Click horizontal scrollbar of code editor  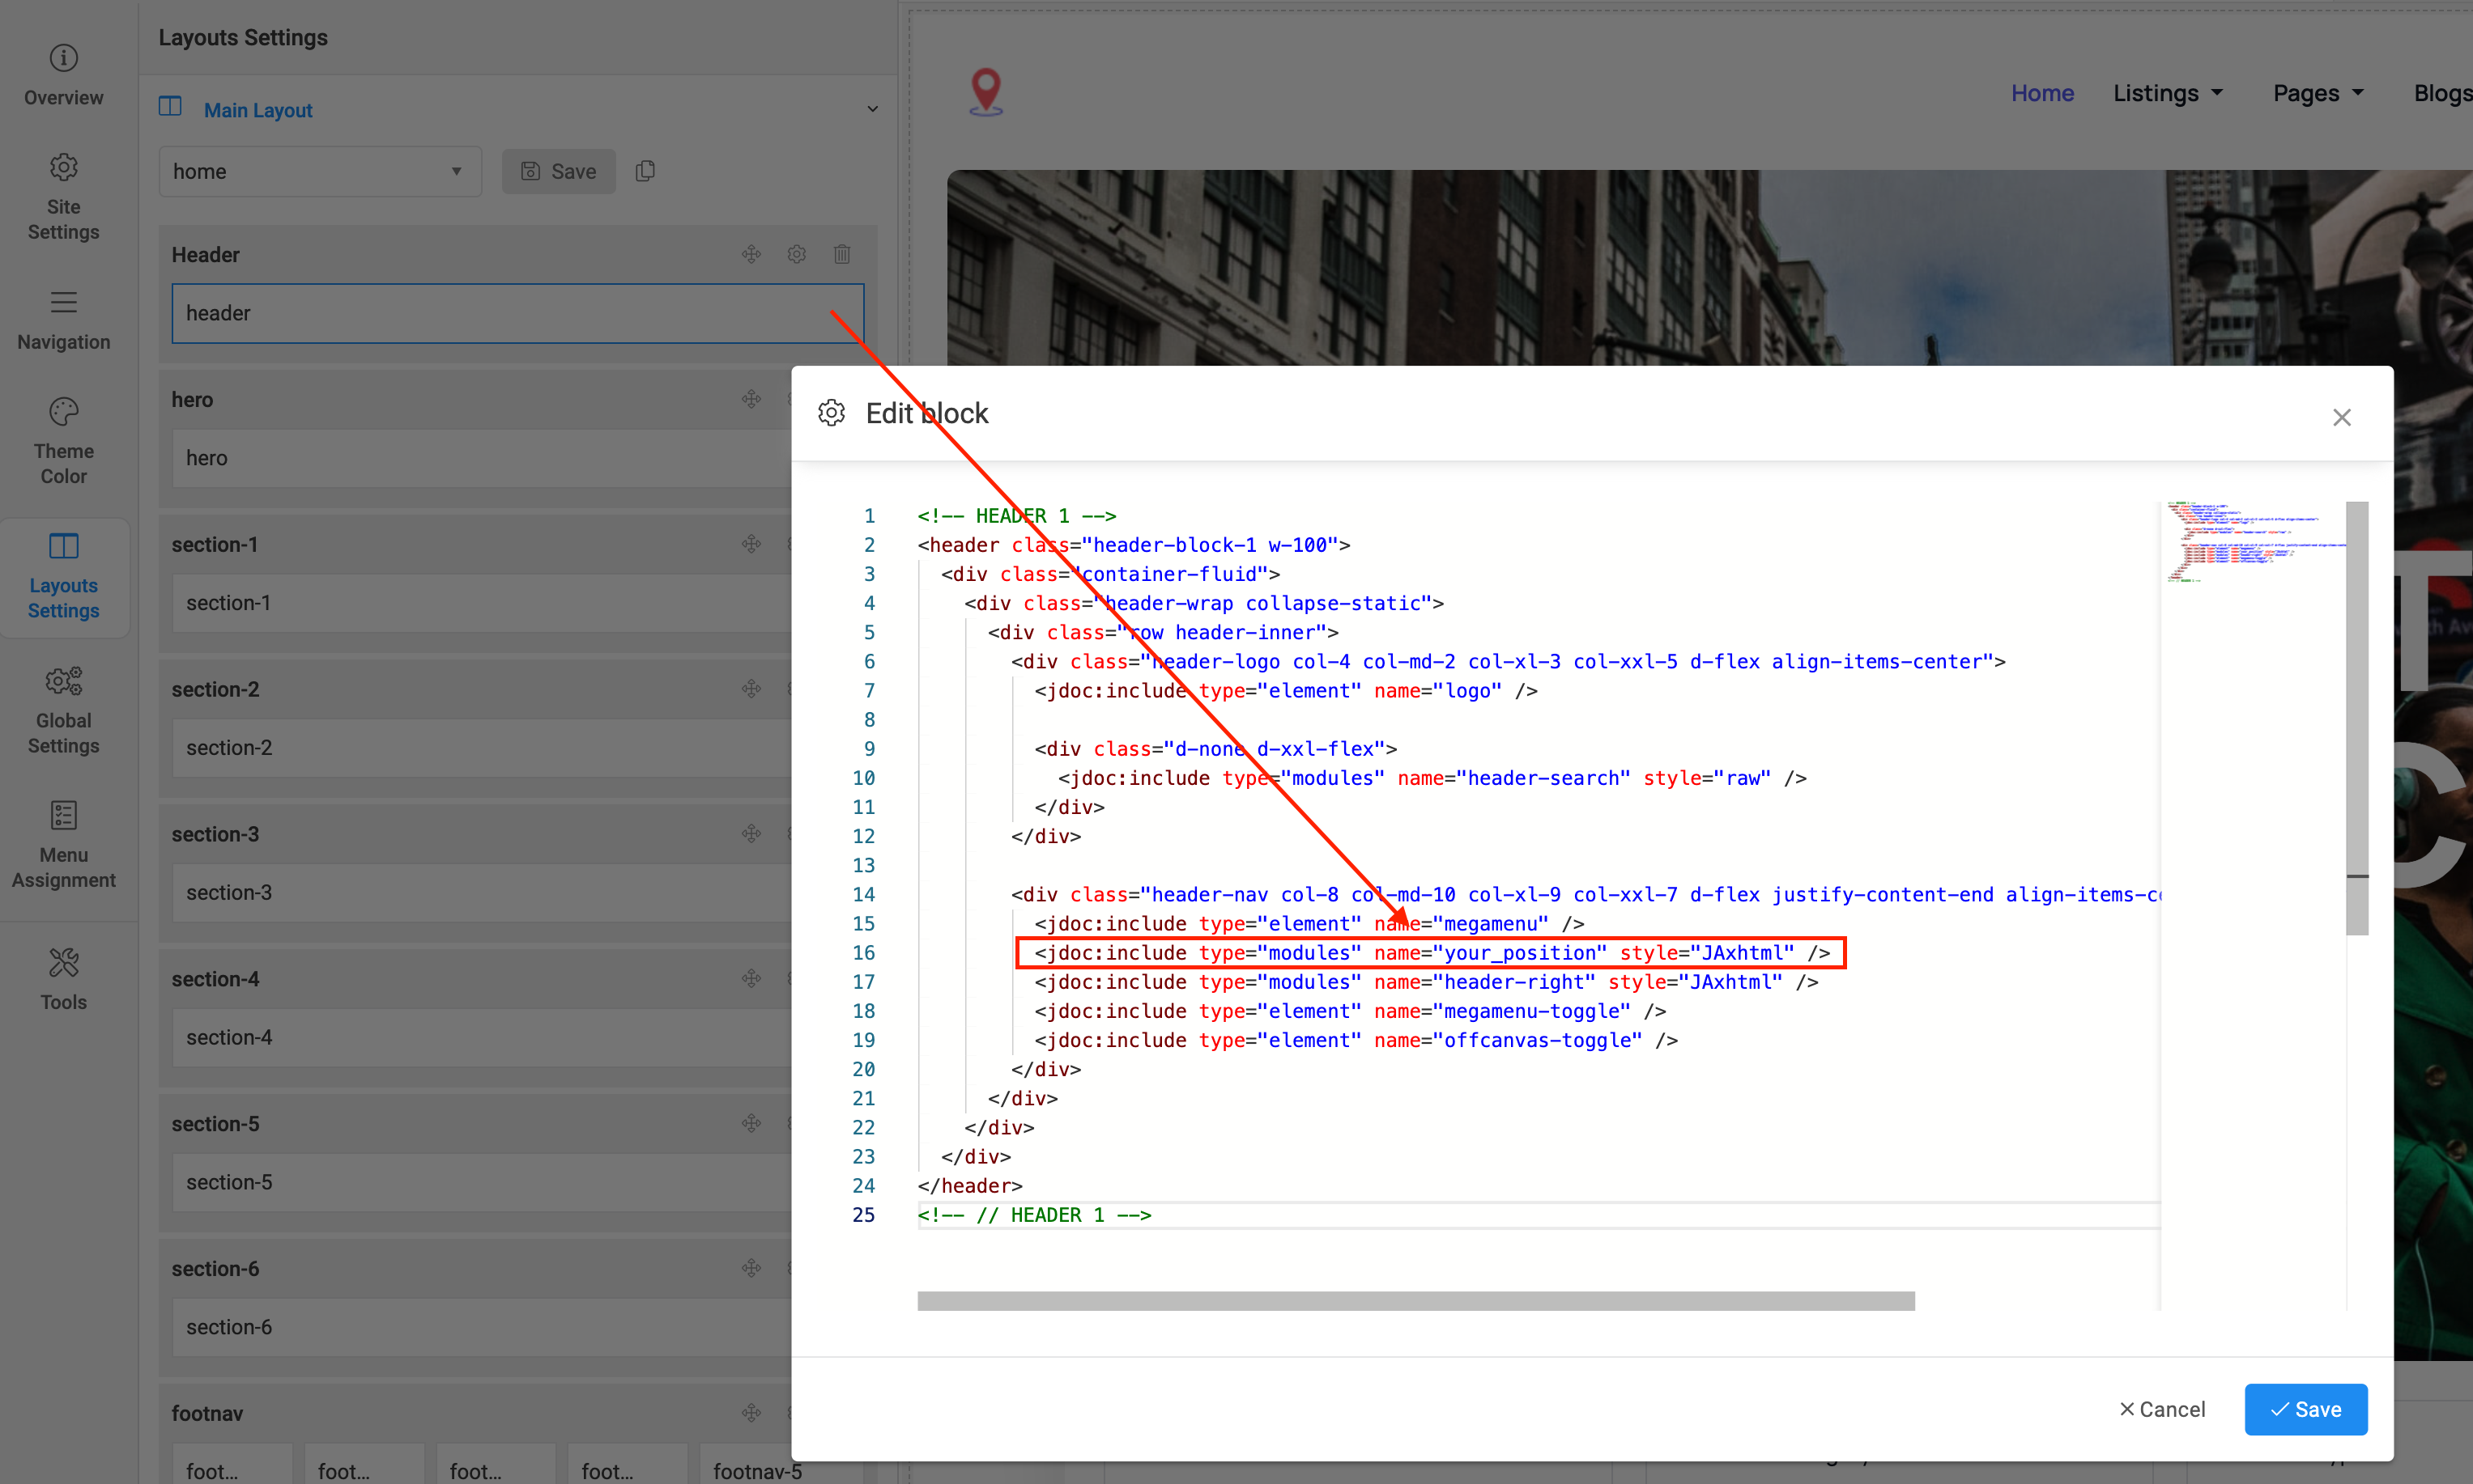click(1415, 1301)
